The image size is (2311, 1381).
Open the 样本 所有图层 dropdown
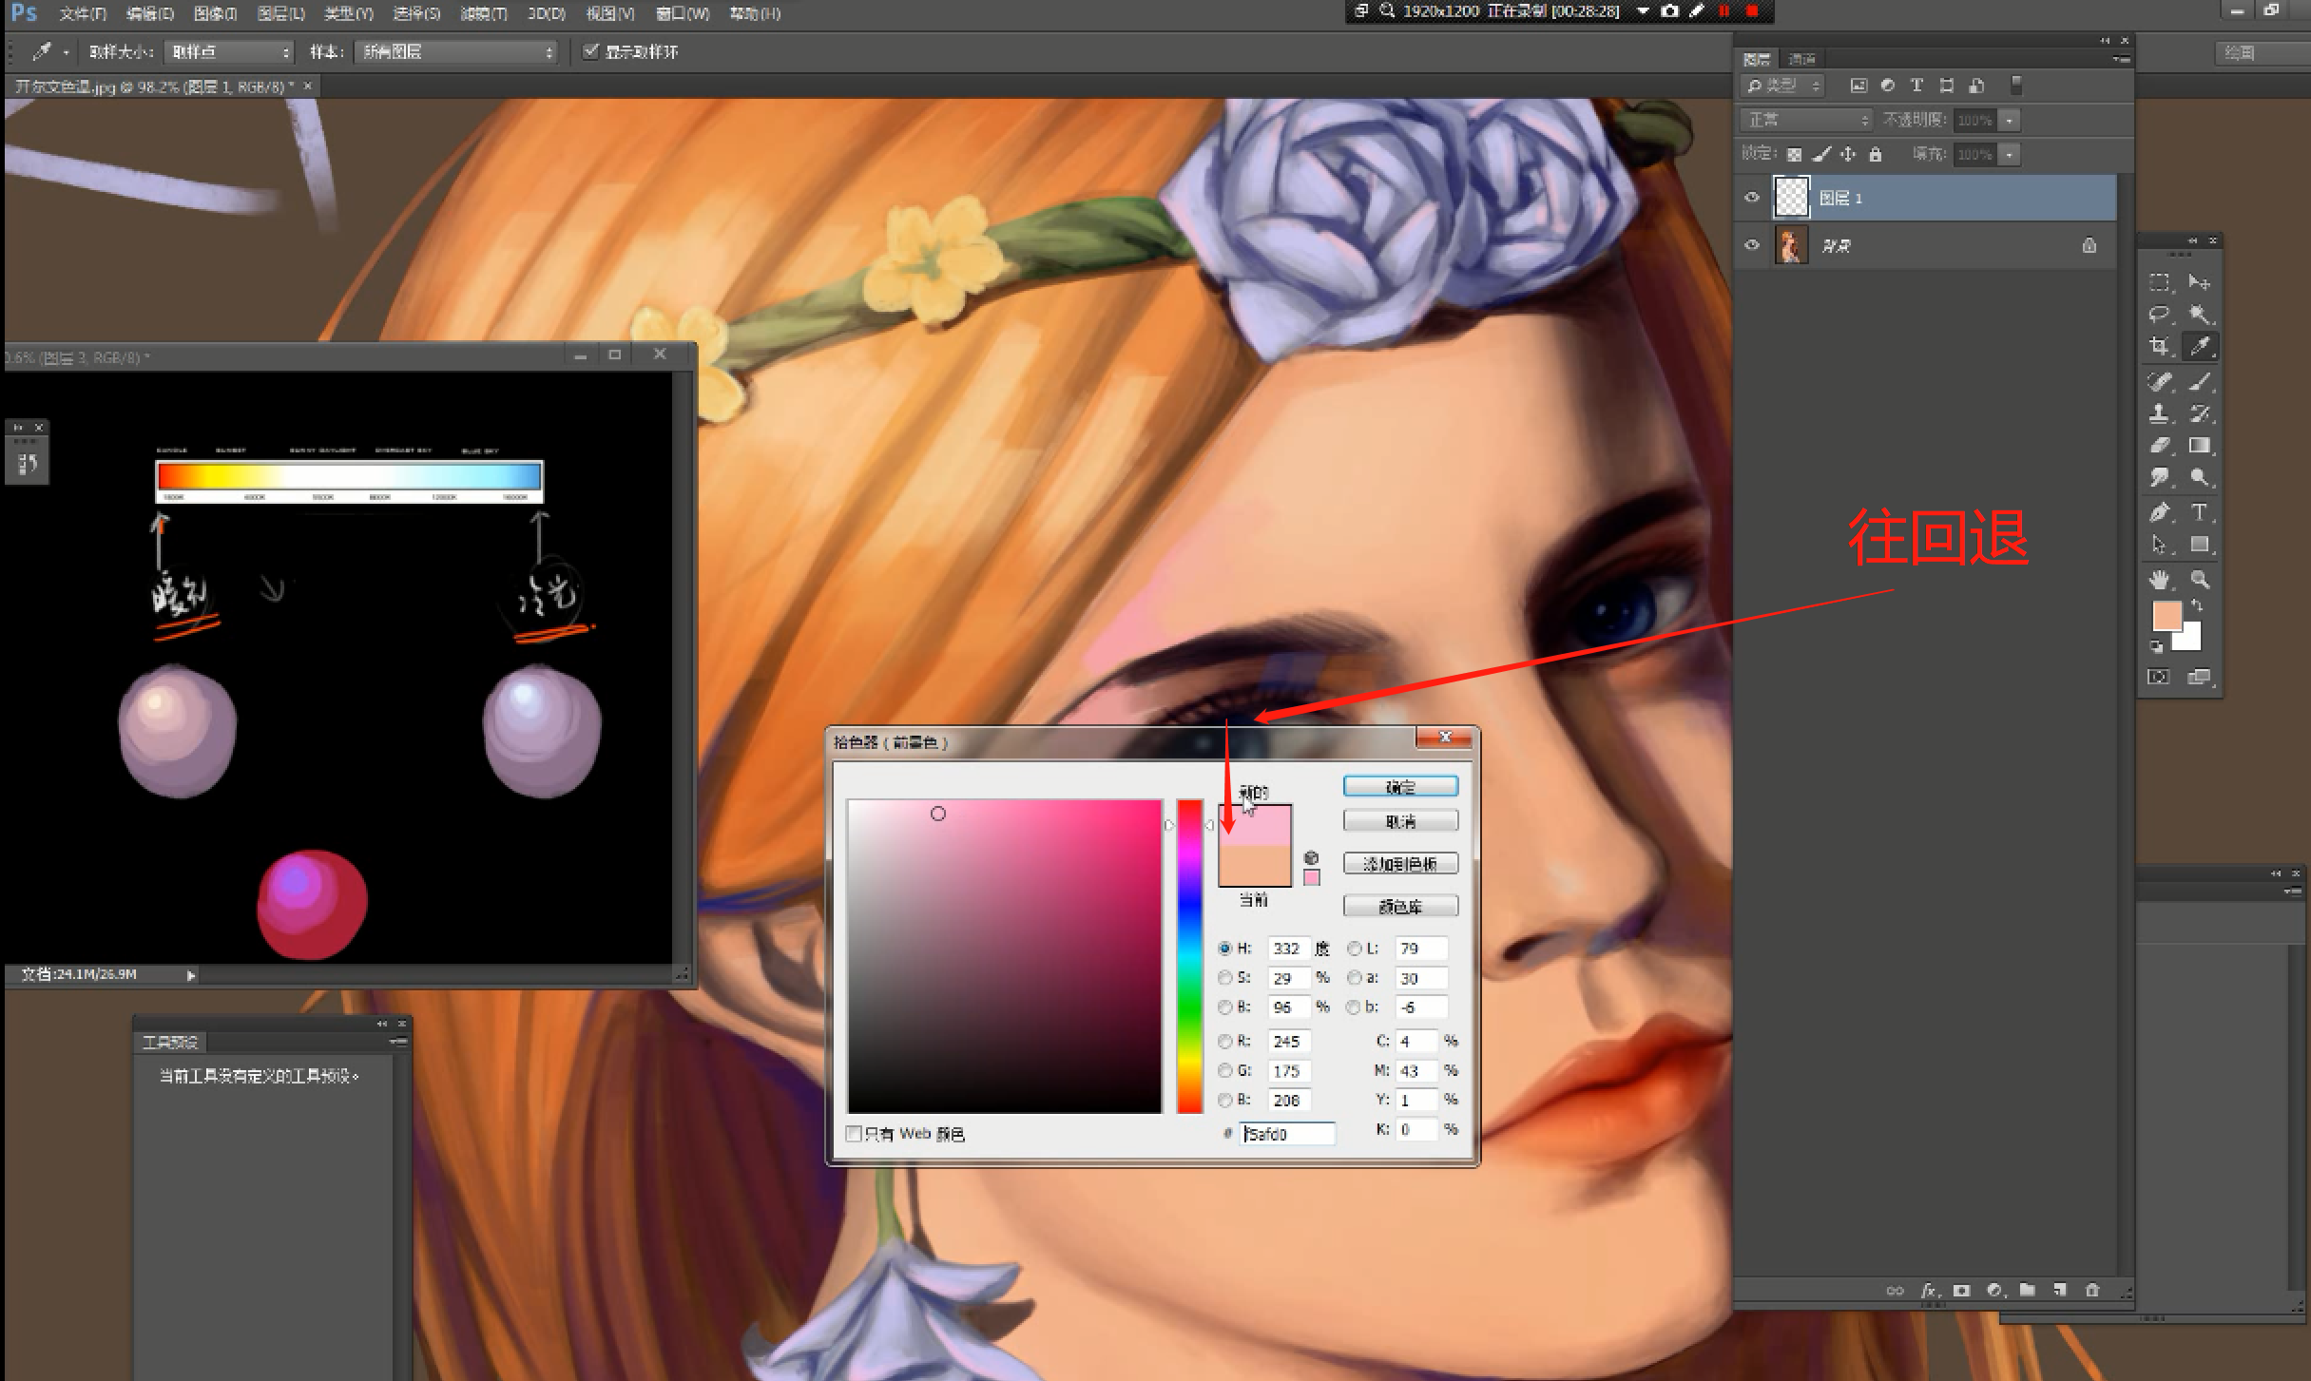tap(455, 52)
